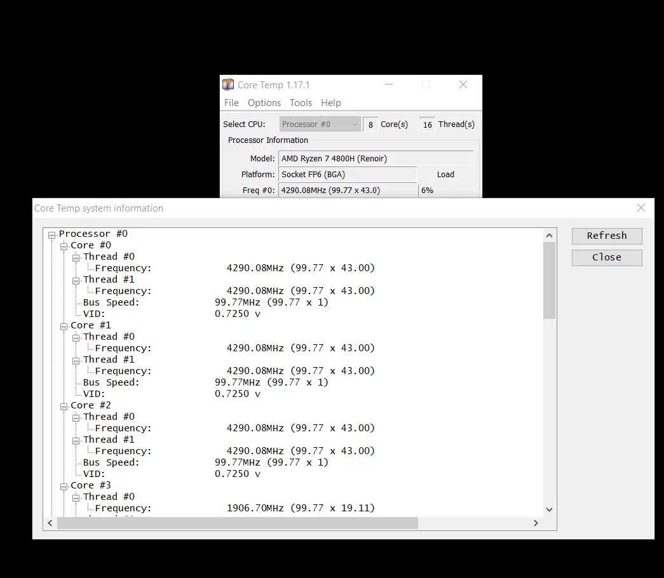Select Frequency row of Core #0 Thread #1
The image size is (664, 578).
point(235,291)
